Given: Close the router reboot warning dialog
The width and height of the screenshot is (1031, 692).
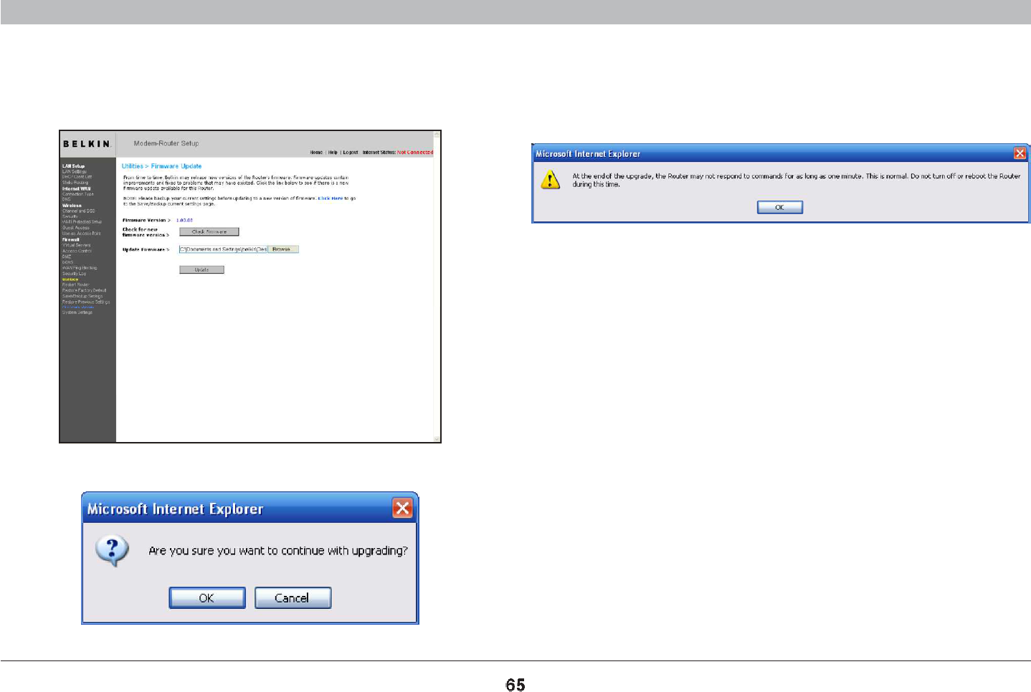Looking at the screenshot, I should click(x=1020, y=153).
